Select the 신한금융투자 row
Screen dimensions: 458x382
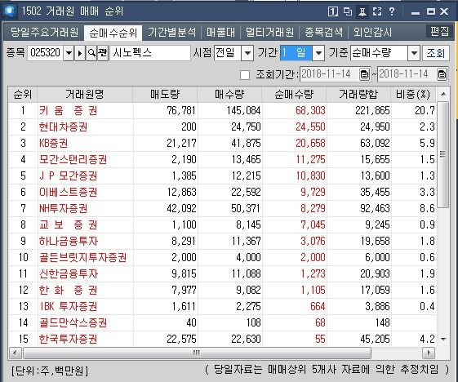pos(222,274)
